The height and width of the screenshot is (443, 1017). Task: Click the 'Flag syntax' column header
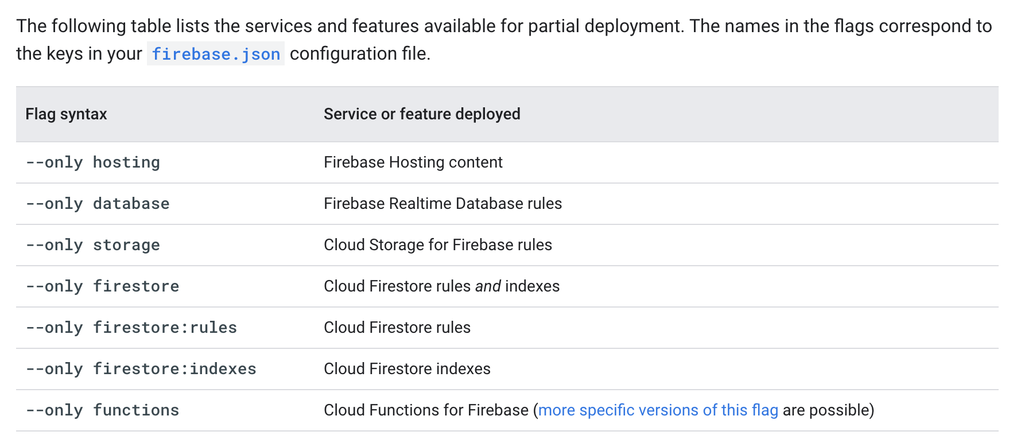click(x=67, y=114)
